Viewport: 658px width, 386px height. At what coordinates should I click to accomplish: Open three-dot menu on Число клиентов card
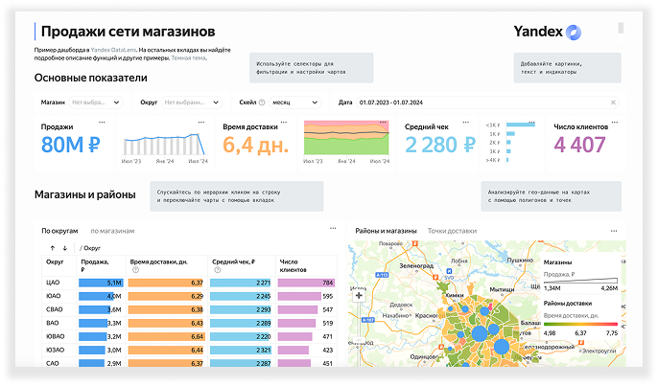[614, 123]
